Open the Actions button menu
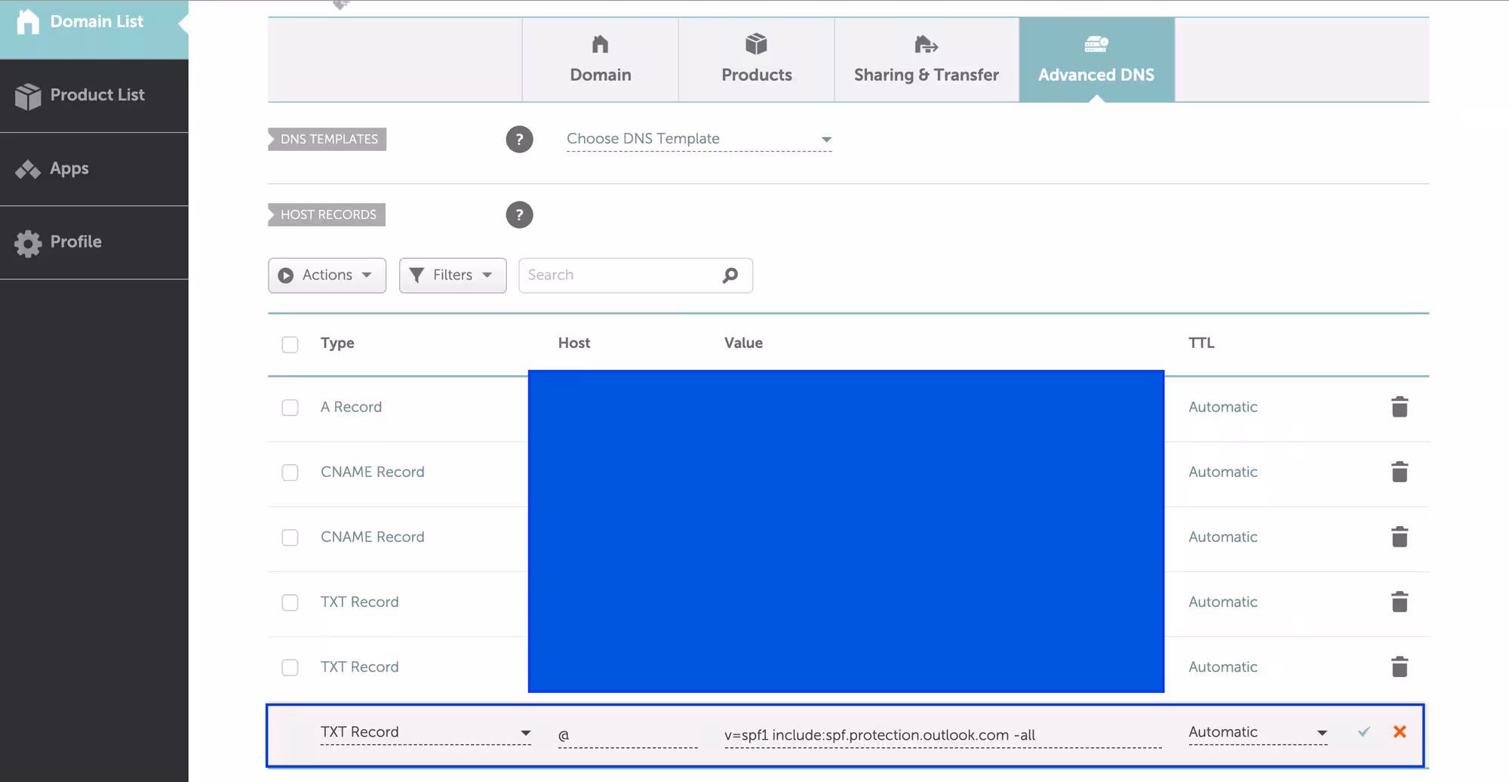The height and width of the screenshot is (782, 1509). point(327,276)
